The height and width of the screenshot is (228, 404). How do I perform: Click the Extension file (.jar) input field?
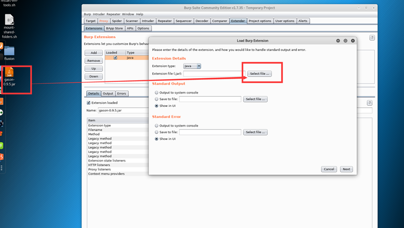[214, 73]
